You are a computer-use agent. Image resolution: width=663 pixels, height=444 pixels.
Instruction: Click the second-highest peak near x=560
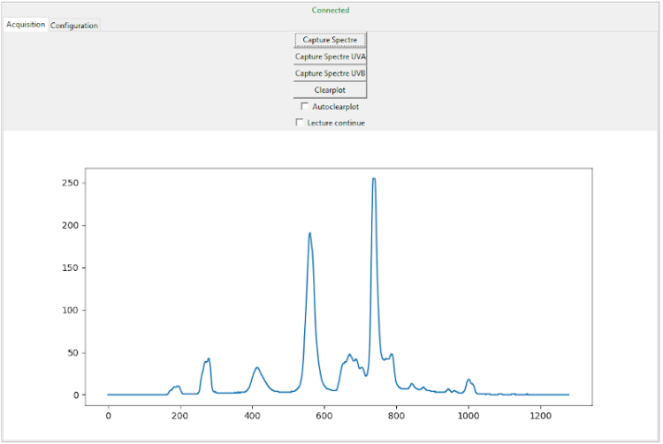point(309,234)
